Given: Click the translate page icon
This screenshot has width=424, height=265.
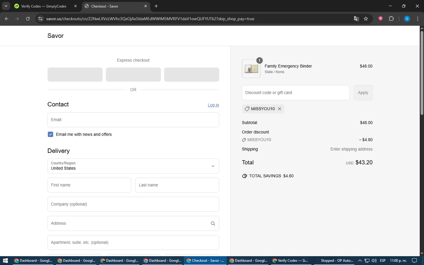Looking at the screenshot, I should pos(356,19).
